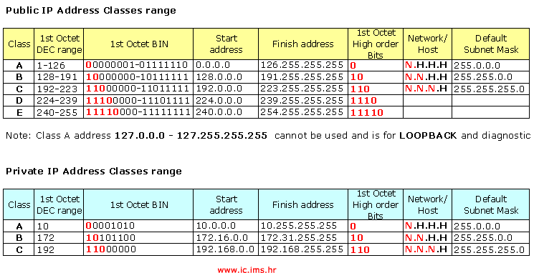Select binary range "11000000-11011111"

click(x=137, y=89)
